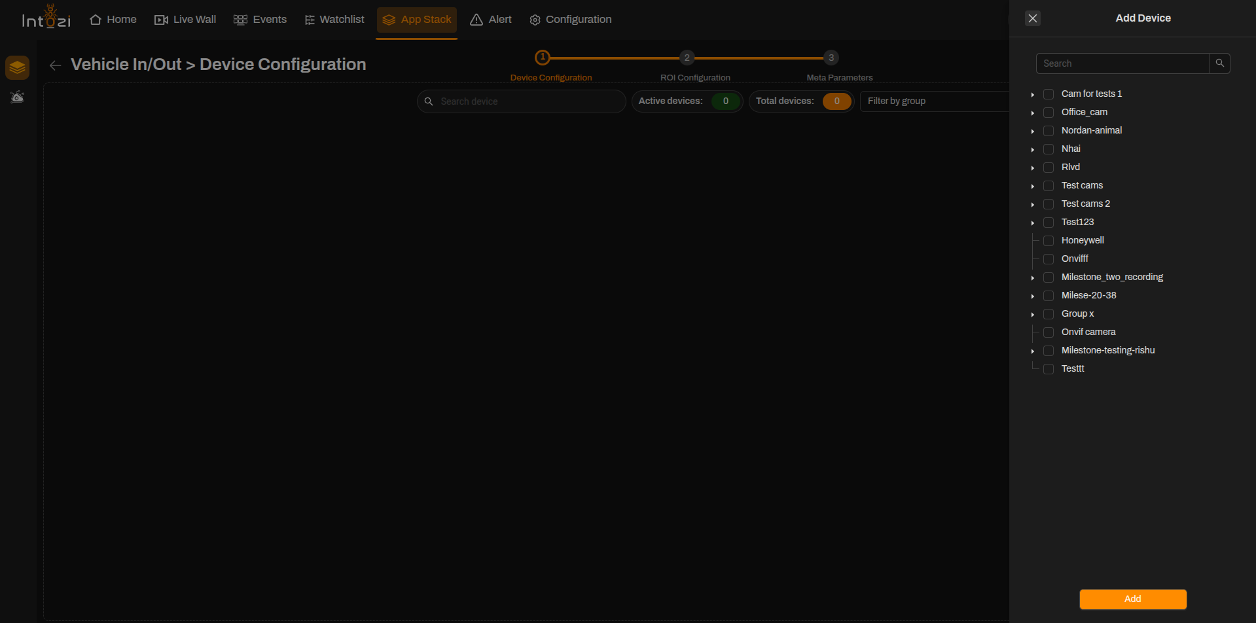The width and height of the screenshot is (1256, 623).
Task: Select the Milese-20-38 label
Action: pos(1089,295)
